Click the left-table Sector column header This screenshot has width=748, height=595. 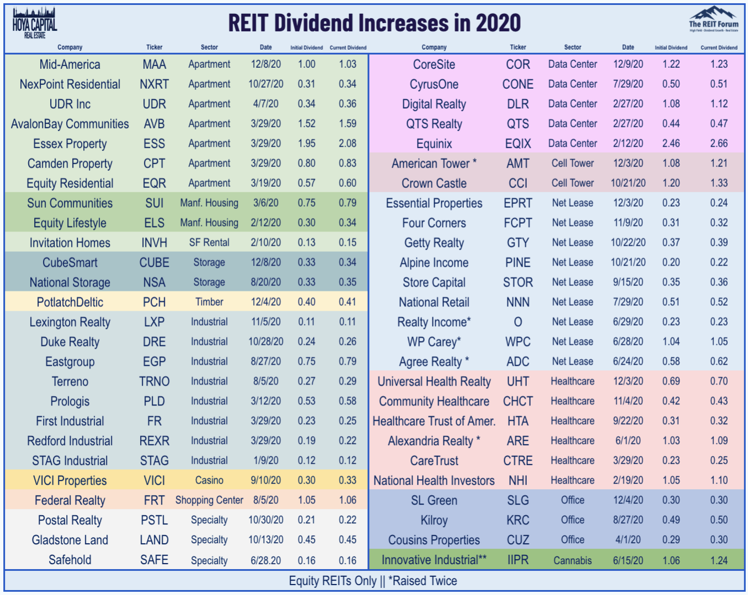[x=209, y=47]
